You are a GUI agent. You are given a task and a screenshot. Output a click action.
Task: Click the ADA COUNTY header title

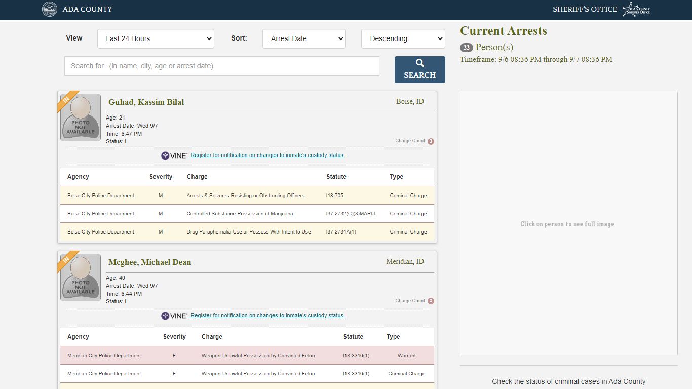click(88, 9)
